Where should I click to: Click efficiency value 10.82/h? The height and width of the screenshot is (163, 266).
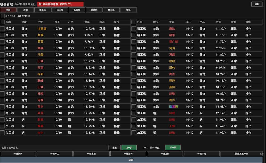tap(89, 48)
